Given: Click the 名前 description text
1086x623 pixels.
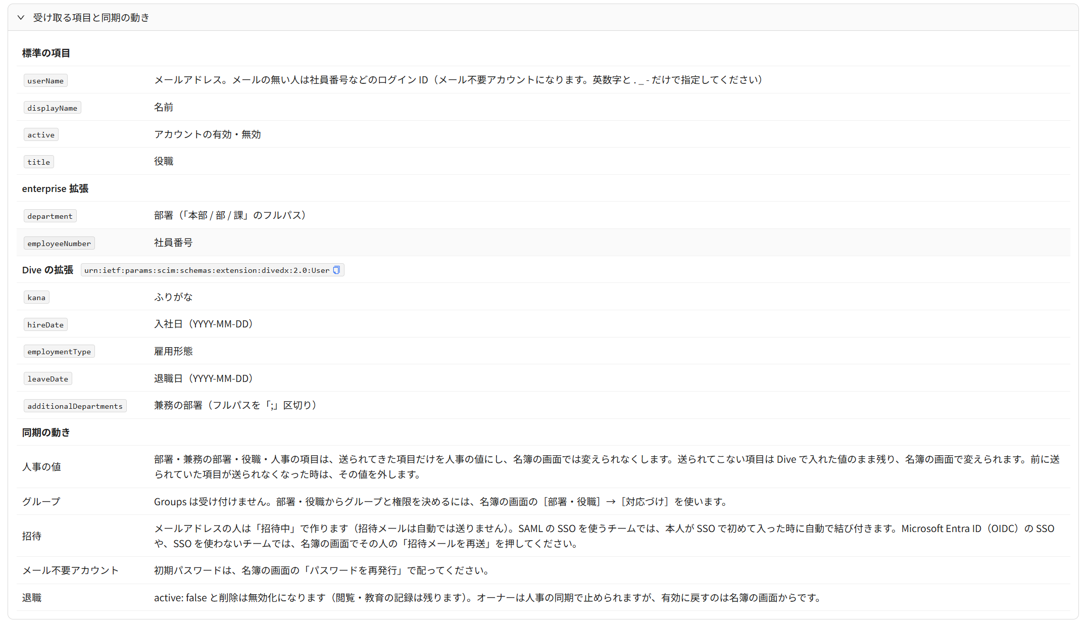Looking at the screenshot, I should [x=164, y=107].
